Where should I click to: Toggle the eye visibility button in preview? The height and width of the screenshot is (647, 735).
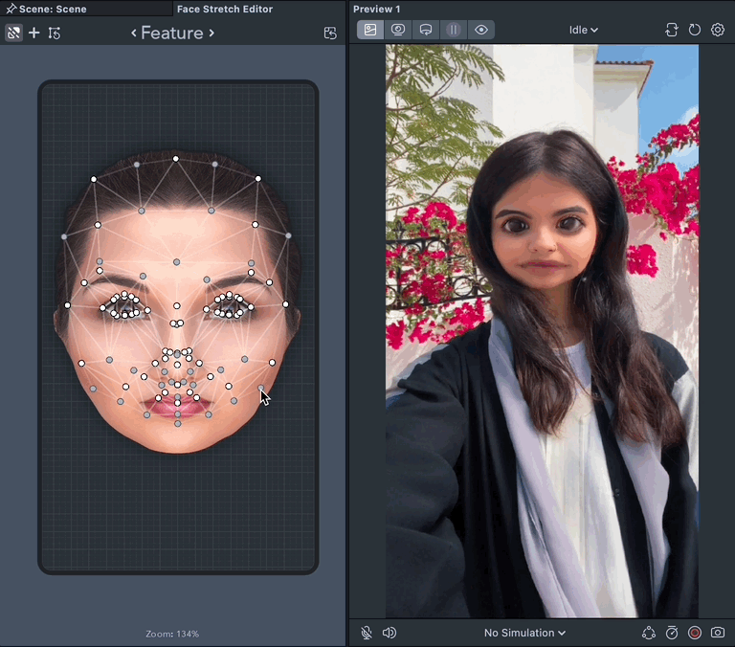(481, 30)
